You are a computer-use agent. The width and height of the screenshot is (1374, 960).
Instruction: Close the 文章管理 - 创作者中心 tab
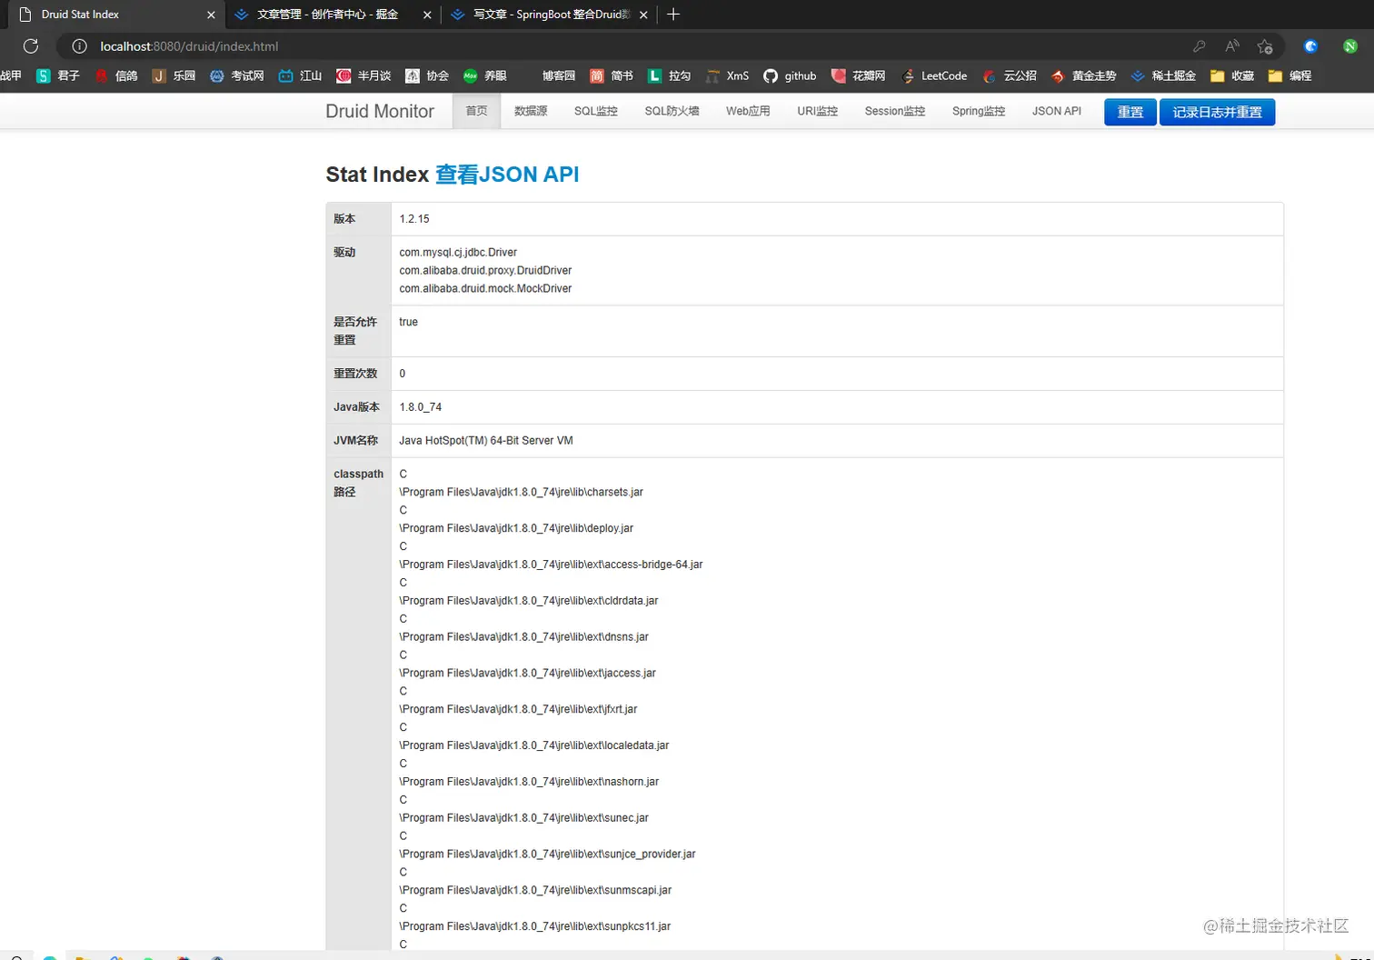pyautogui.click(x=427, y=15)
